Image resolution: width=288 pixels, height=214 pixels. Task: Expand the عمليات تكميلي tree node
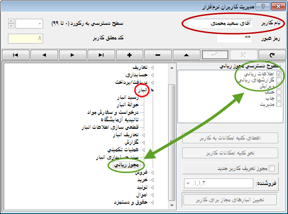click(x=143, y=150)
